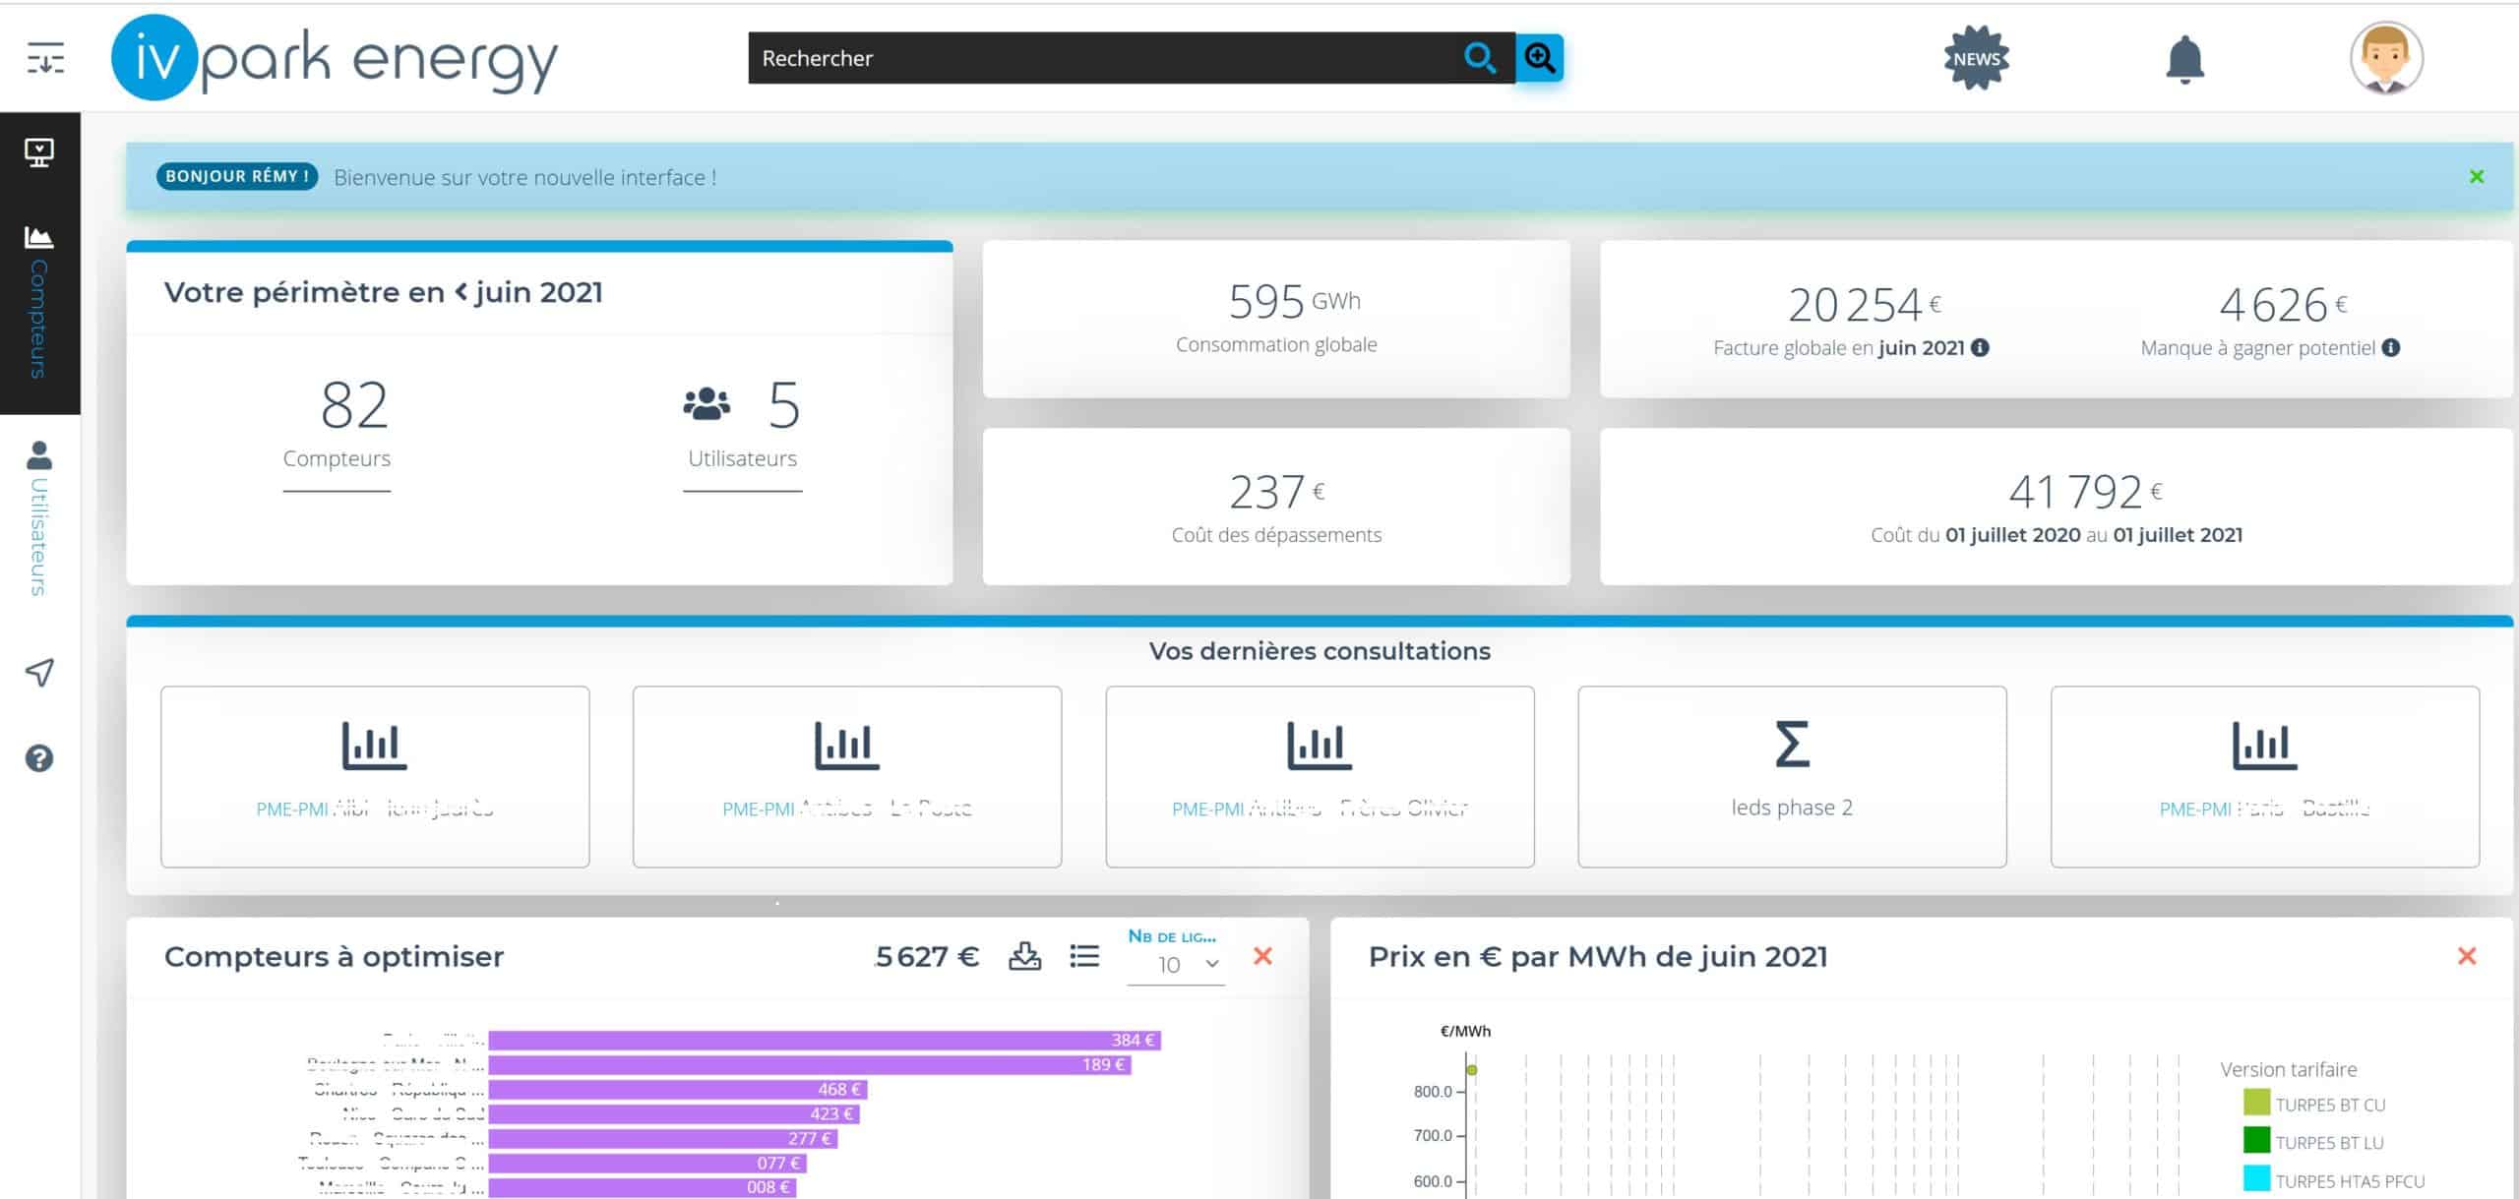Click the notification bell icon

(2184, 59)
